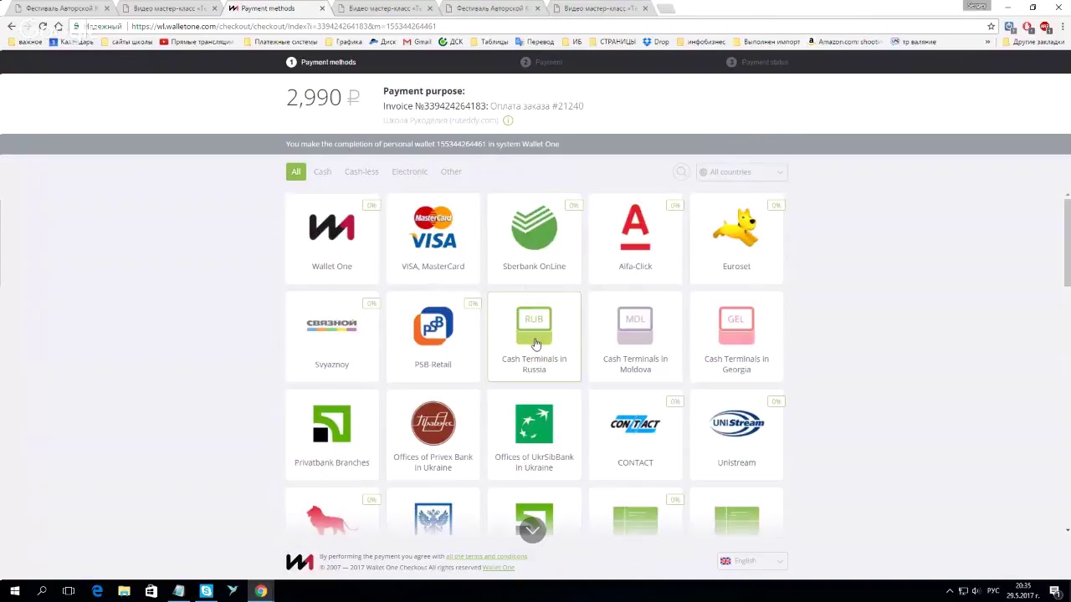
Task: Select Wallet One payment method
Action: point(331,238)
